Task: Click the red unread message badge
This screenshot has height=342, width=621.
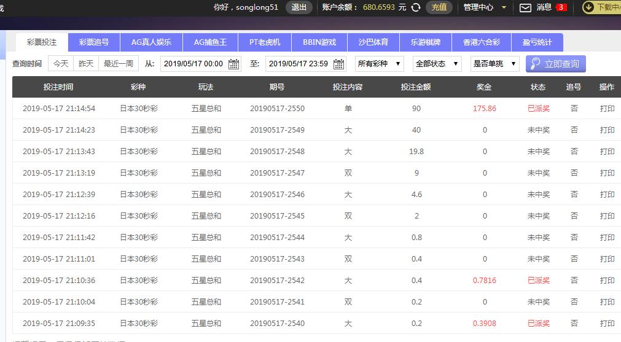Action: (561, 7)
